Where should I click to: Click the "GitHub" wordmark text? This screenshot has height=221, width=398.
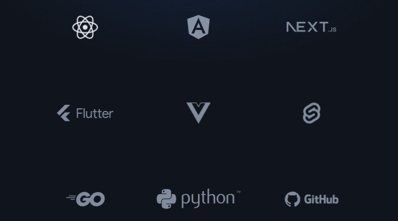click(x=321, y=199)
